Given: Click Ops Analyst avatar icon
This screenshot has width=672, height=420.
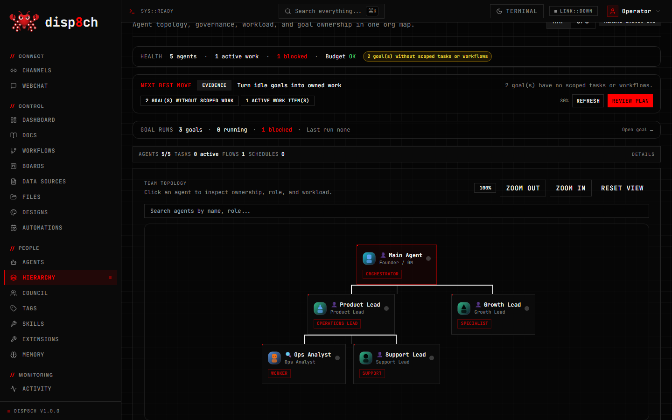Looking at the screenshot, I should click(274, 358).
